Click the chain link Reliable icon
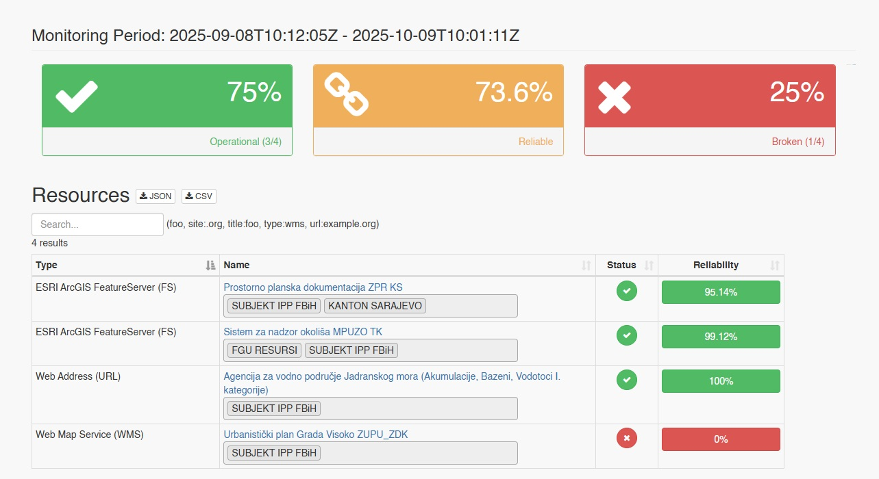This screenshot has width=879, height=479. click(x=346, y=96)
